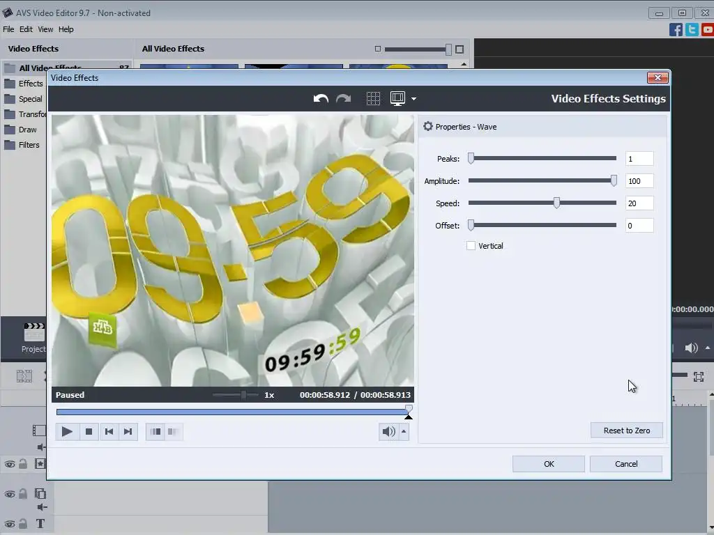Screen dimensions: 714x535
Task: Close the Video Effects dialog
Action: pyautogui.click(x=658, y=78)
